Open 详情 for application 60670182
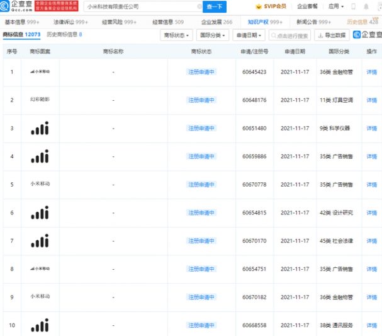382x336 pixels. click(x=371, y=297)
